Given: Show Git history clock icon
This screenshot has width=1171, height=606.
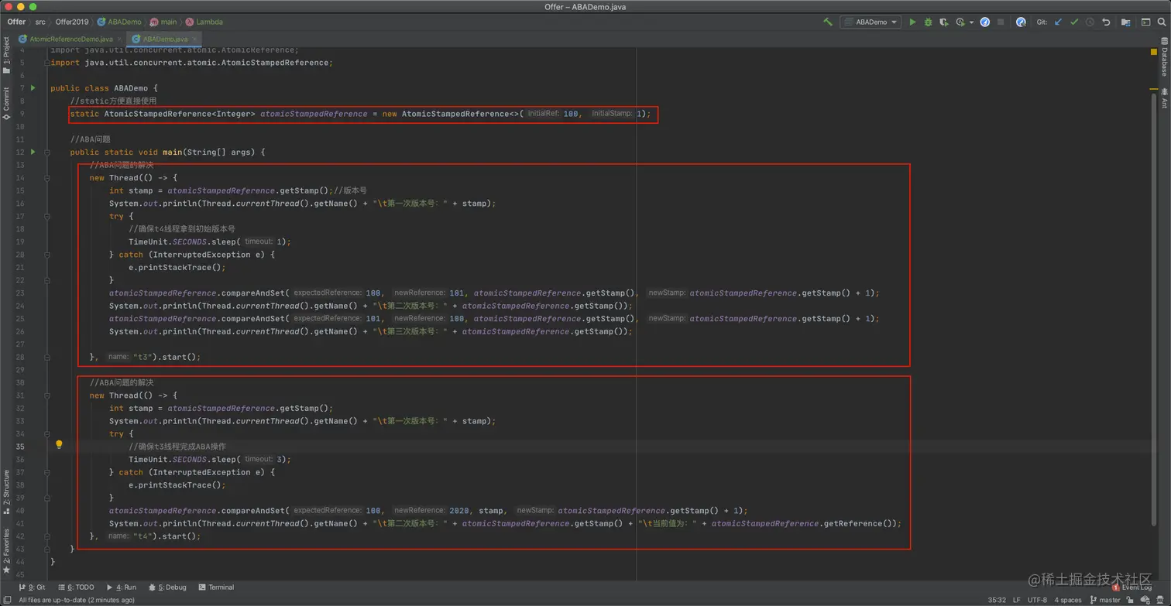Looking at the screenshot, I should 1090,22.
